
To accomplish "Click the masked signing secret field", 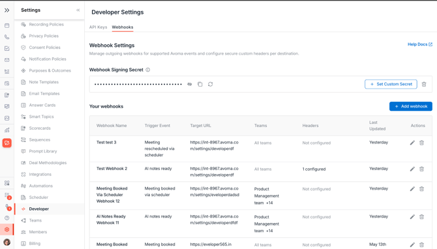I will coord(138,84).
